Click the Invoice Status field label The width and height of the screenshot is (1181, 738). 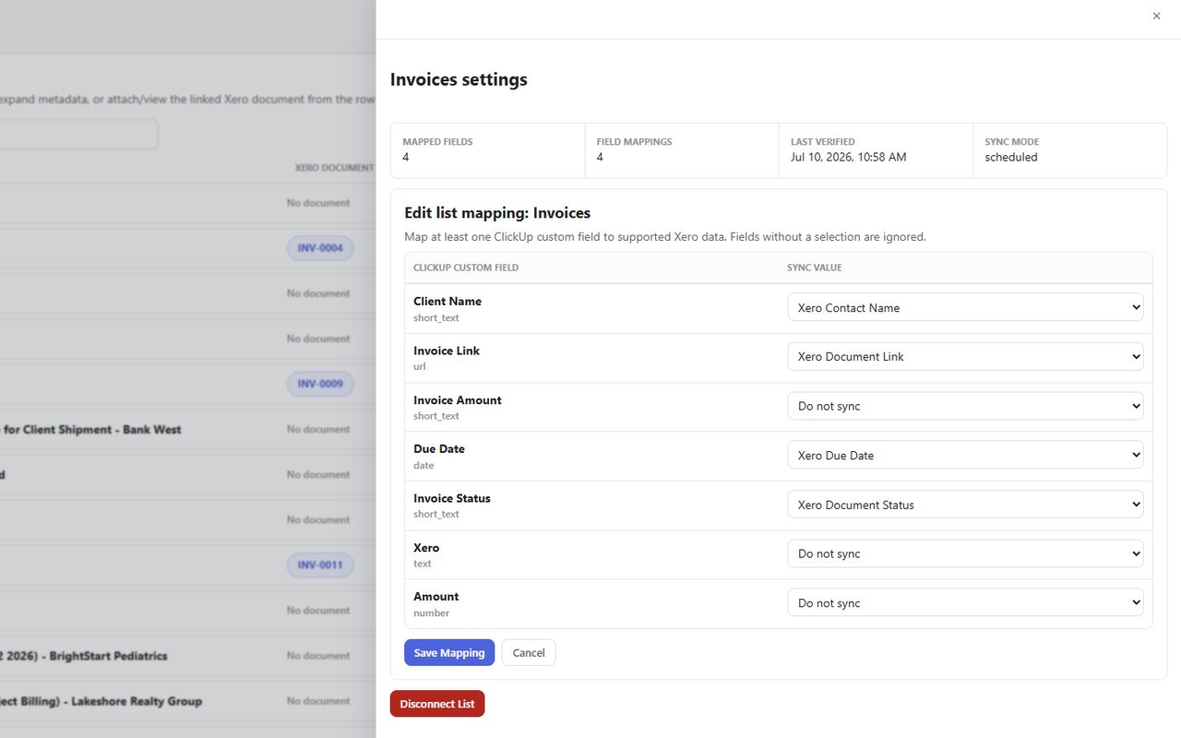click(x=452, y=498)
